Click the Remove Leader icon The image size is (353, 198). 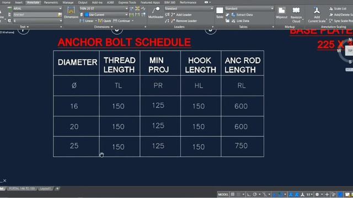point(173,21)
